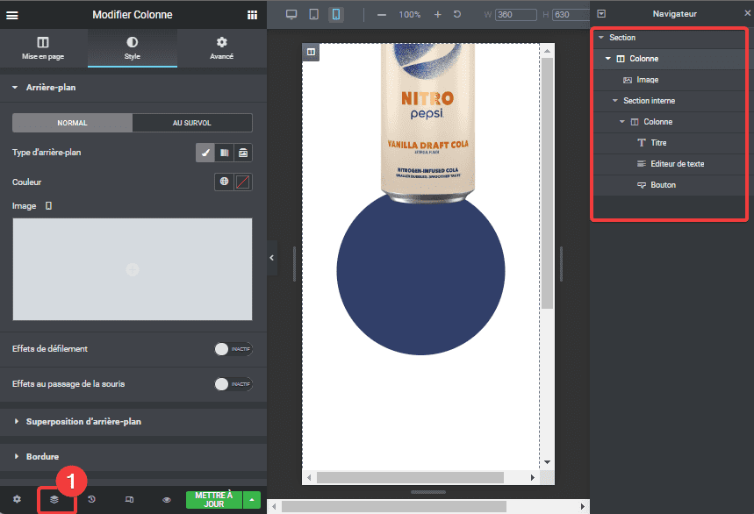Switch to desktop preview mode

click(291, 14)
